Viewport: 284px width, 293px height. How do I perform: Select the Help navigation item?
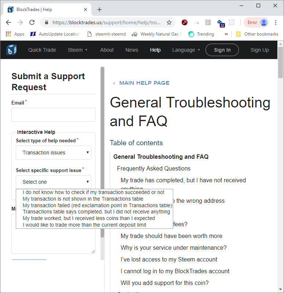coord(155,50)
